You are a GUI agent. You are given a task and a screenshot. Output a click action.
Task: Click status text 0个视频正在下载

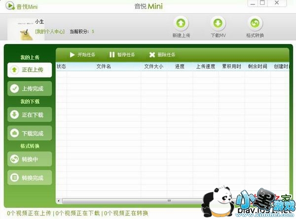point(77,213)
